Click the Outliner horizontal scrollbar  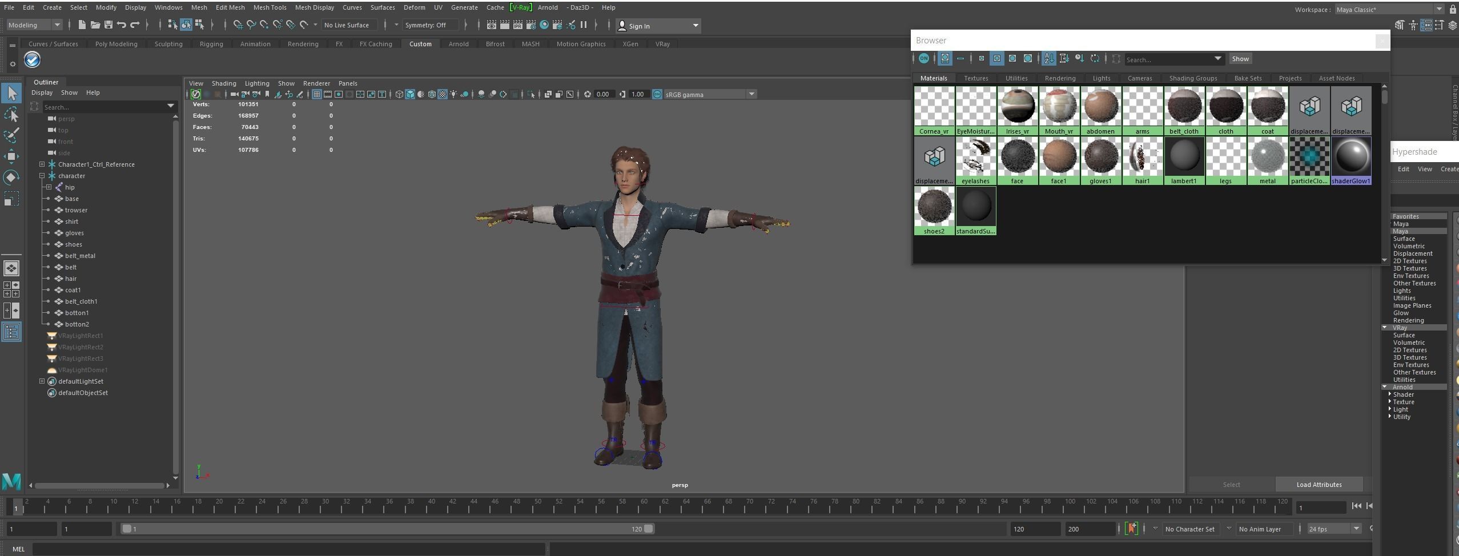[x=100, y=486]
